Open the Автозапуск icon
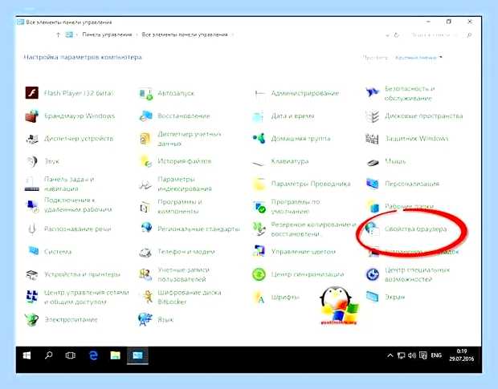498x389 pixels. coord(146,94)
